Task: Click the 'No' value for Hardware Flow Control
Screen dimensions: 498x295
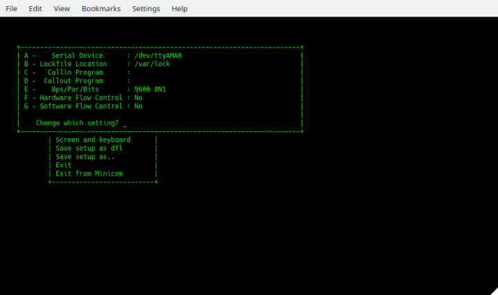Action: [138, 97]
